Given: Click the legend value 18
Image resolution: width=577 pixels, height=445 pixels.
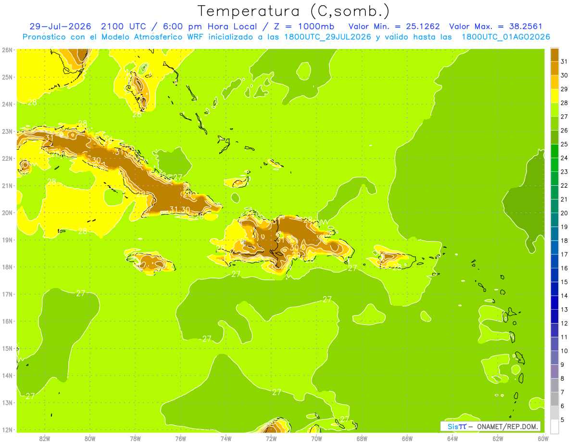Looking at the screenshot, I should pyautogui.click(x=564, y=241).
